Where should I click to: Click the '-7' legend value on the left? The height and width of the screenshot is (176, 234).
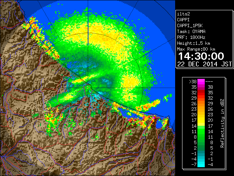point(194,165)
